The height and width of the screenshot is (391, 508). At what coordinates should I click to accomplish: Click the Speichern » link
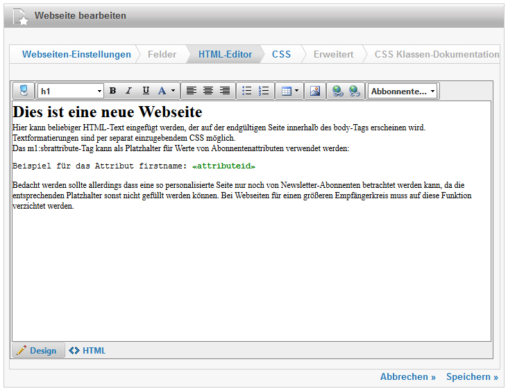[472, 377]
